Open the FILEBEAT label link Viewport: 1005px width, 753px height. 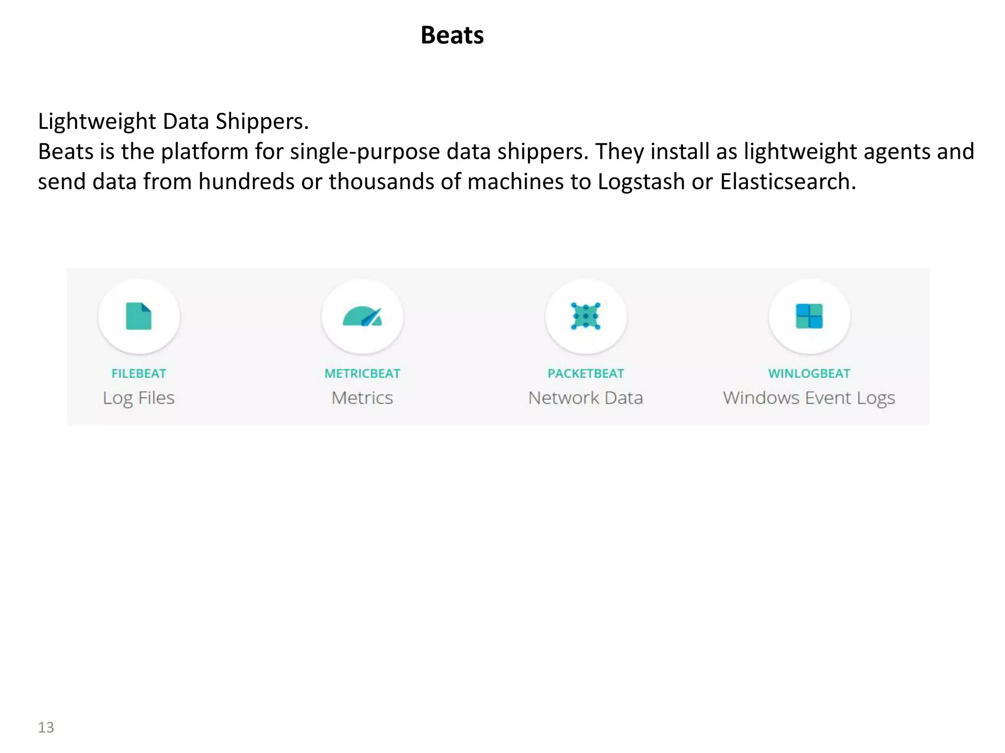pos(139,374)
